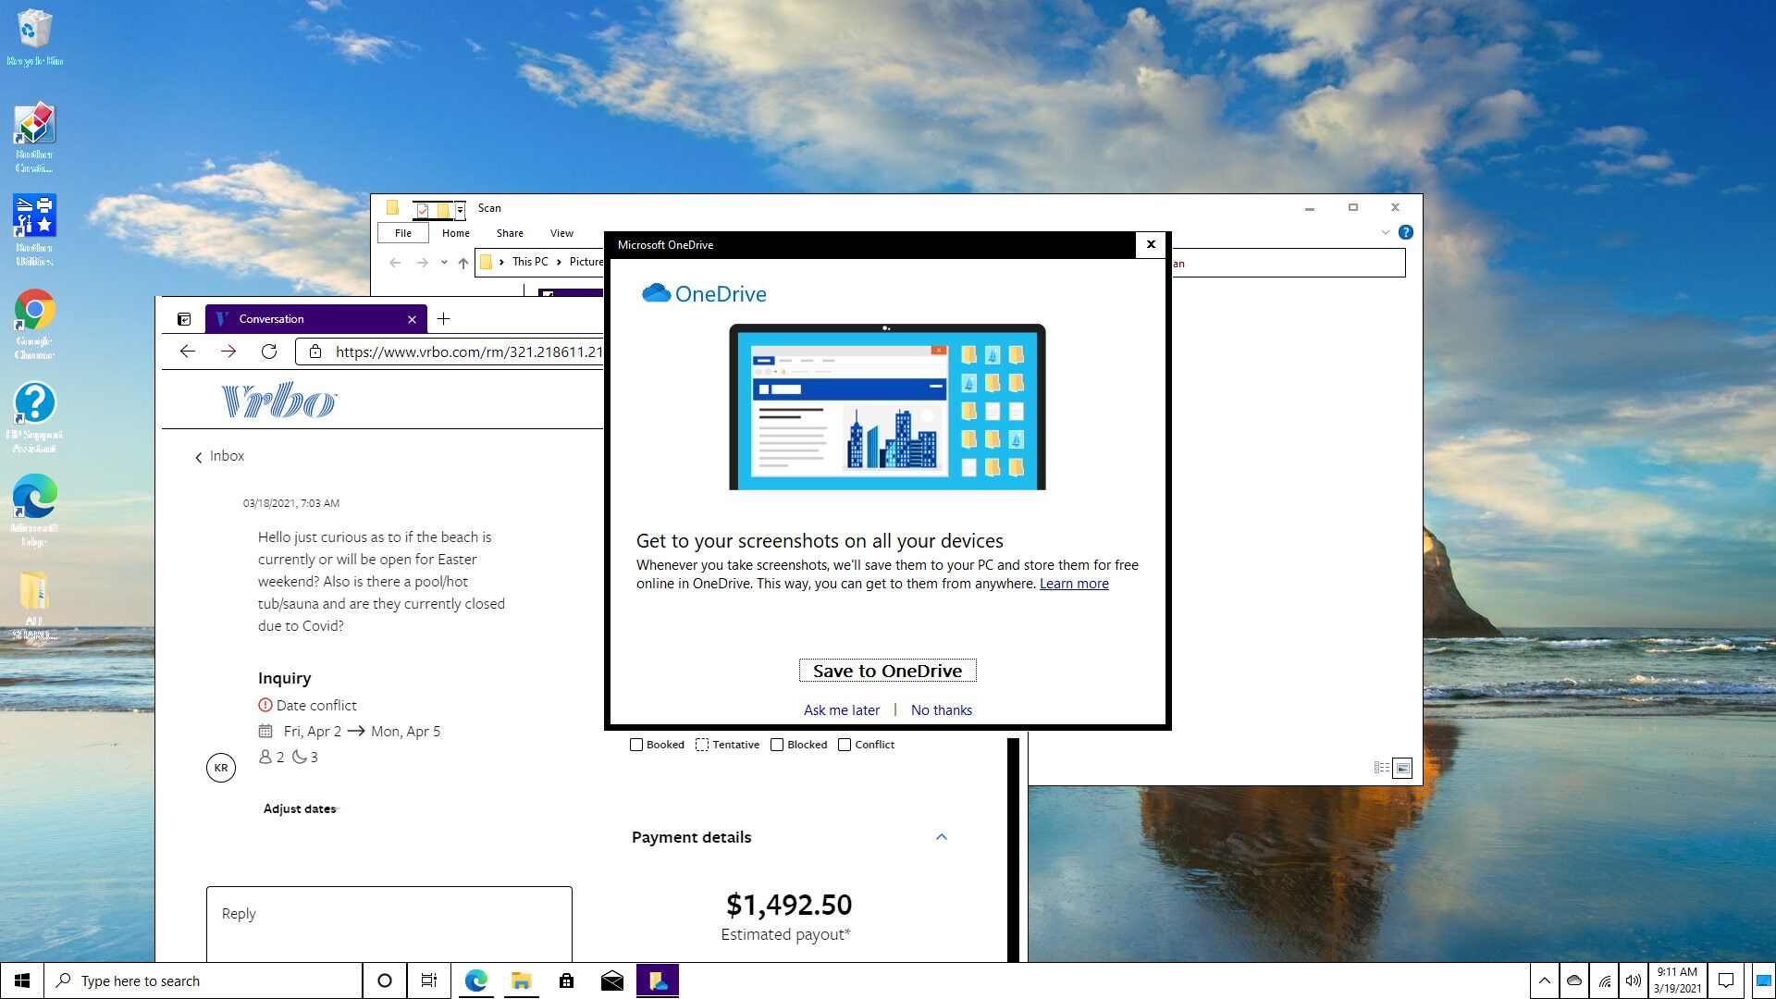Click the Help icon in Scan window
1776x999 pixels.
point(1405,233)
